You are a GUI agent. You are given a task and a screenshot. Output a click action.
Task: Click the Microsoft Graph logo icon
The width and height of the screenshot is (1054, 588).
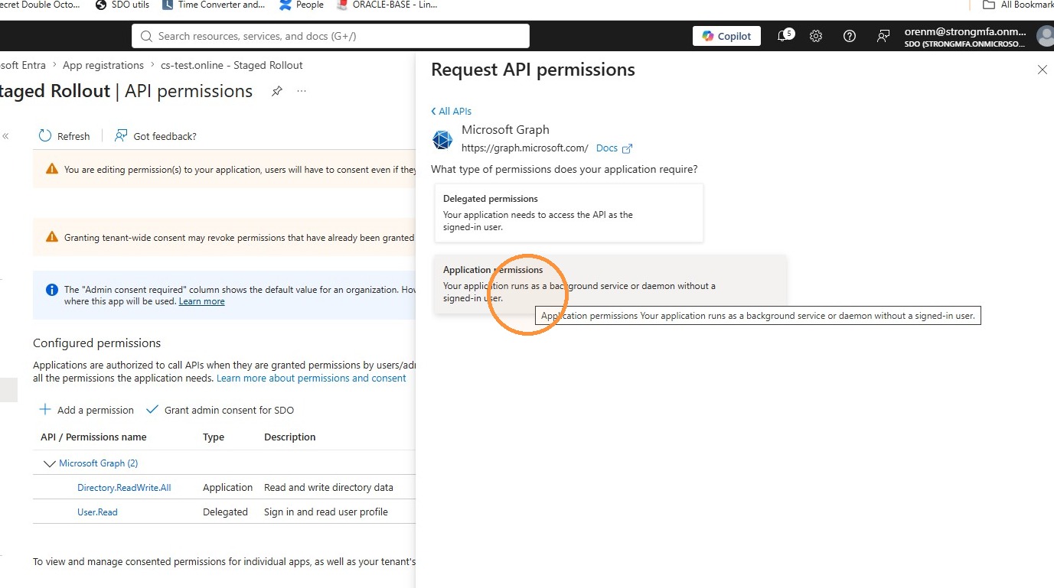tap(442, 139)
